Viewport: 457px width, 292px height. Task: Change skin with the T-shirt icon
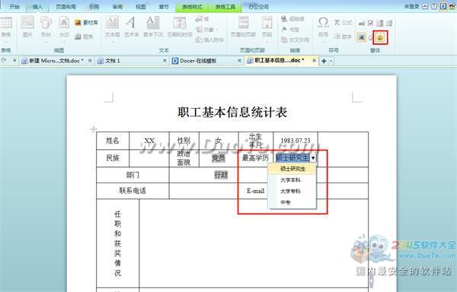tap(434, 6)
